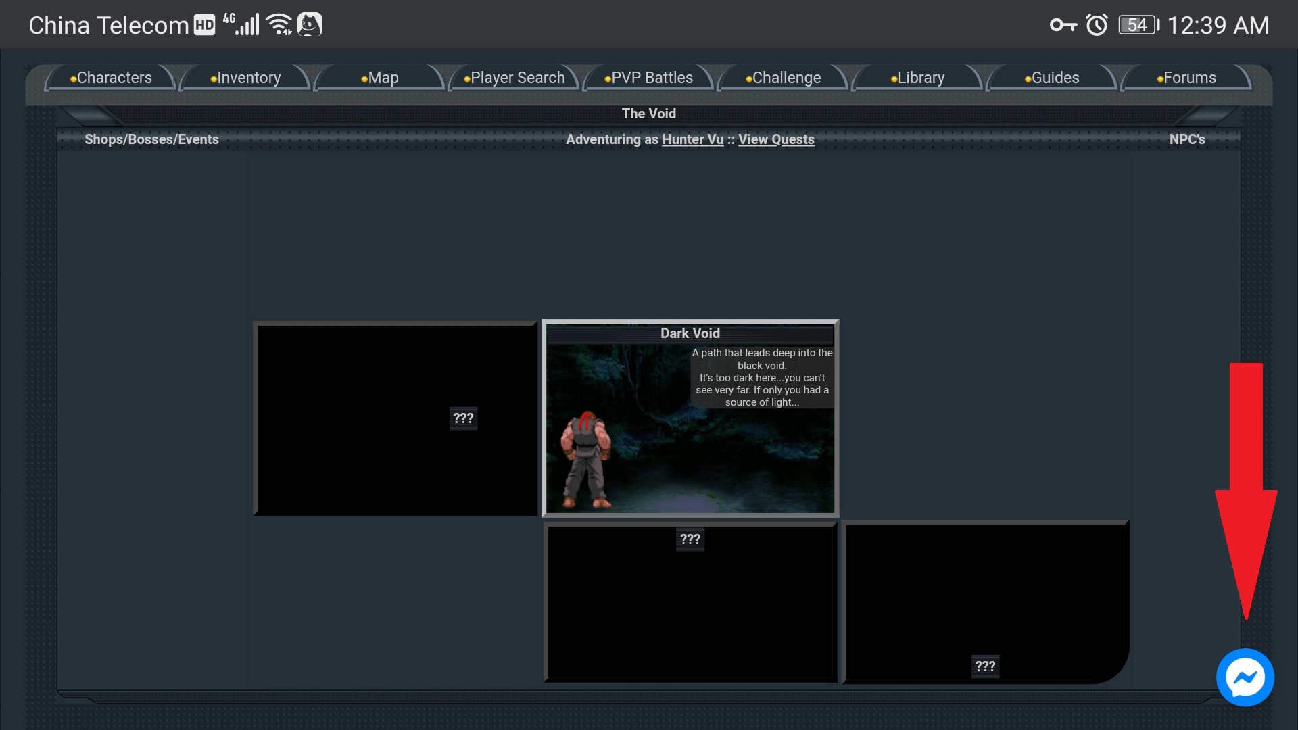Go to the Player Search tab

point(514,78)
